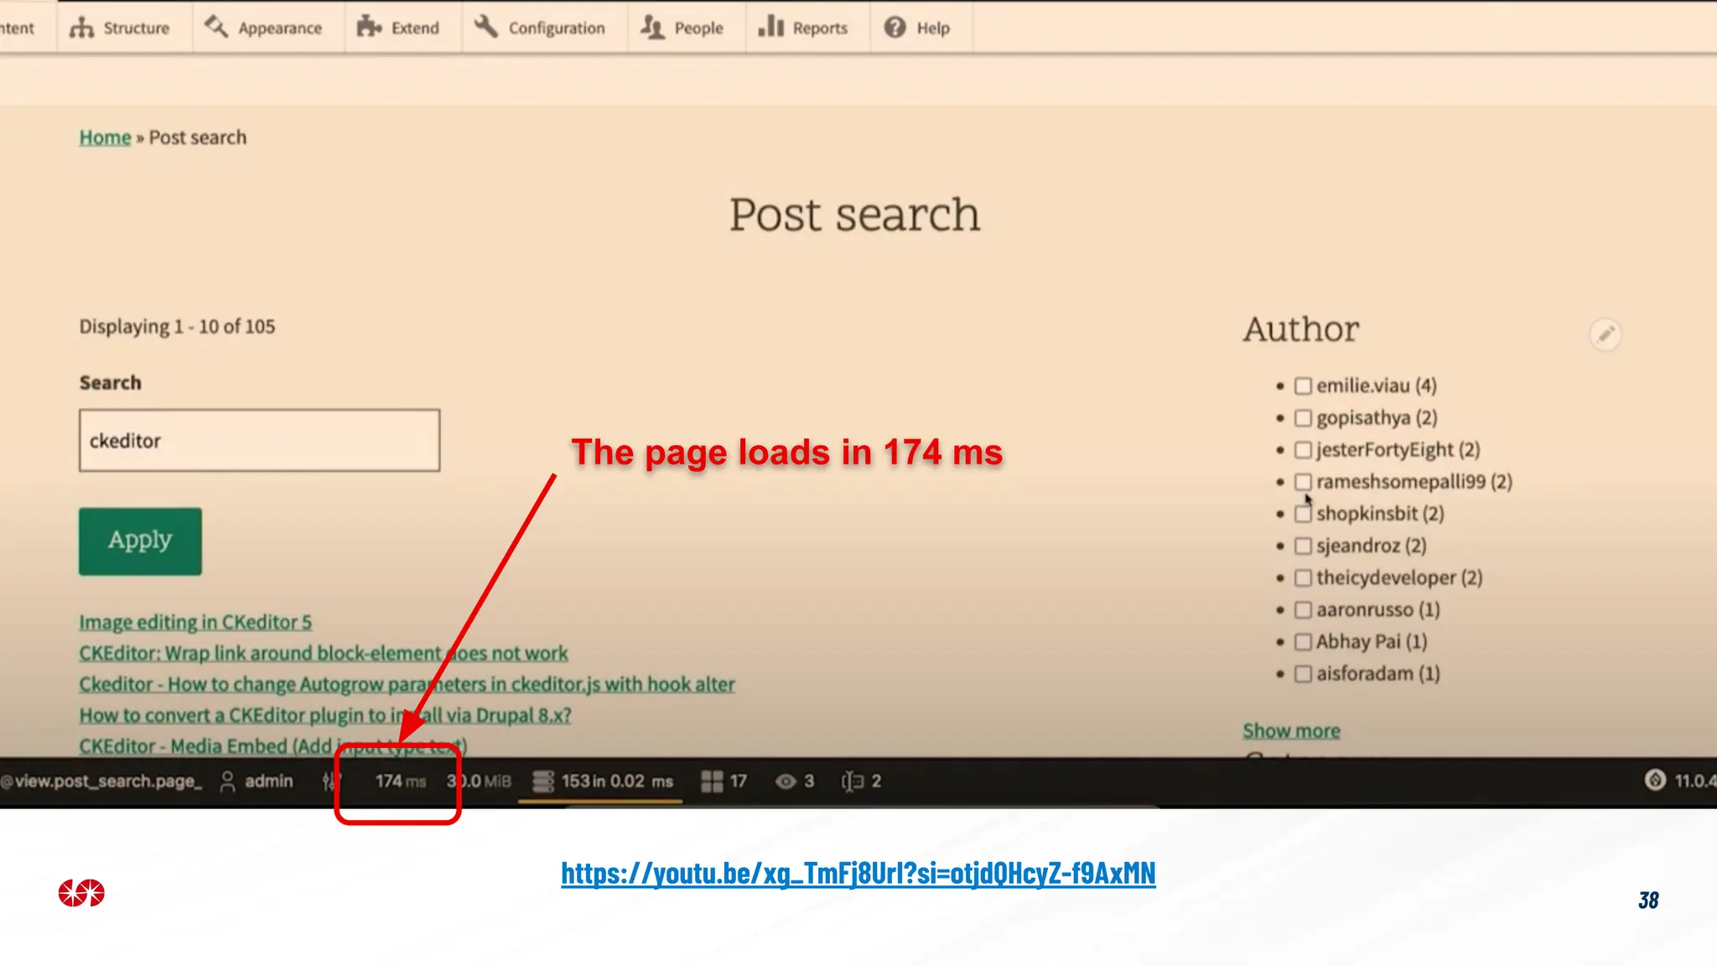Check the jesterFortyEight author filter

[1303, 449]
